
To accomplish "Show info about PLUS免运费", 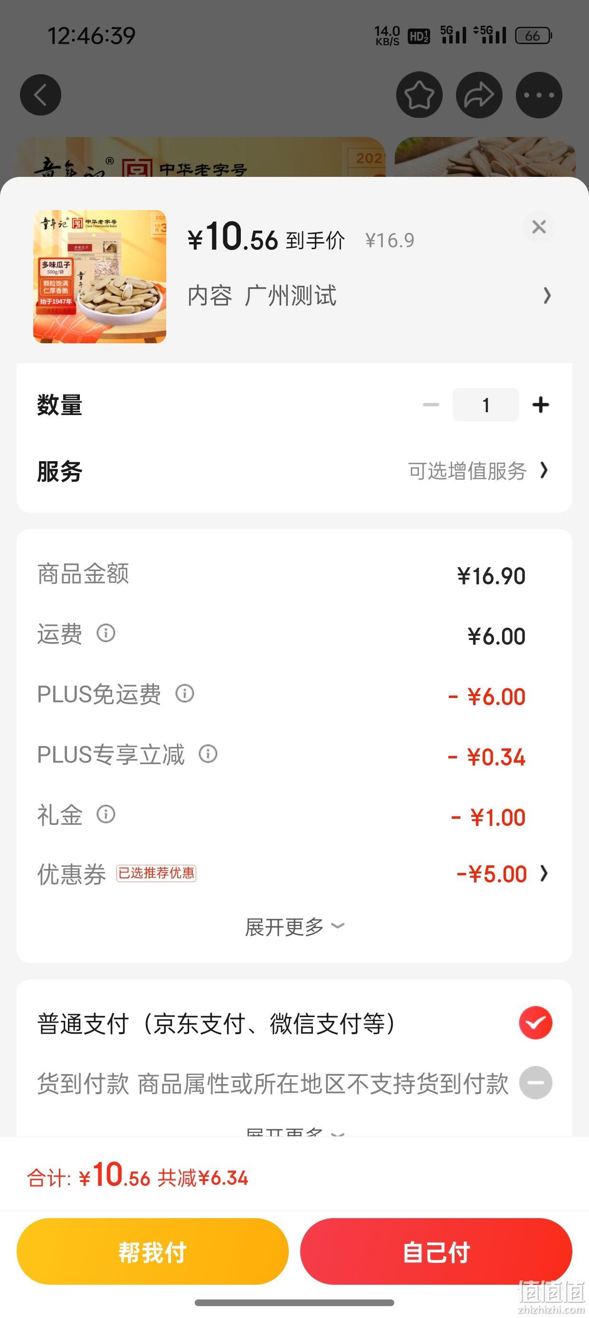I will (x=185, y=694).
